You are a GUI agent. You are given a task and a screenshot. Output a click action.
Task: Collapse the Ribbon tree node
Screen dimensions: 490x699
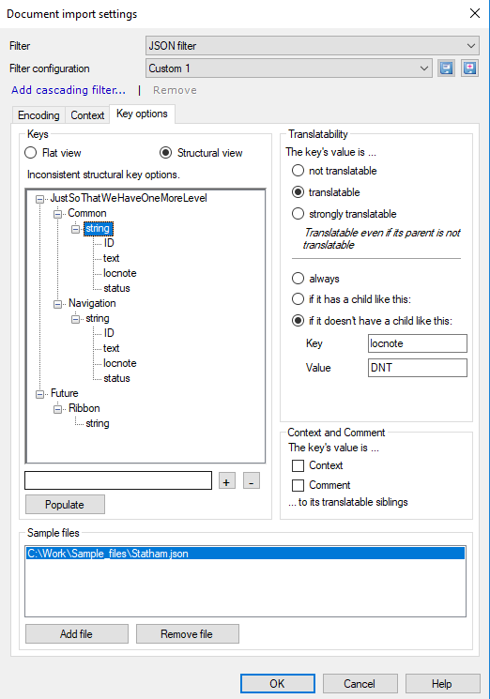coord(57,409)
